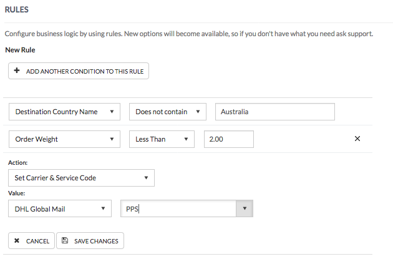Click the 2.00 weight value field

coord(229,139)
